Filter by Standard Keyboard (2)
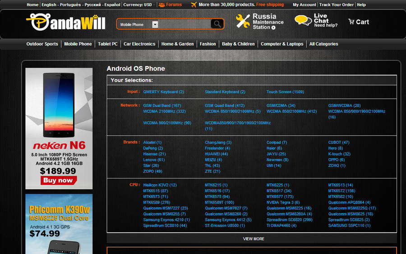The width and height of the screenshot is (406, 254). (225, 92)
